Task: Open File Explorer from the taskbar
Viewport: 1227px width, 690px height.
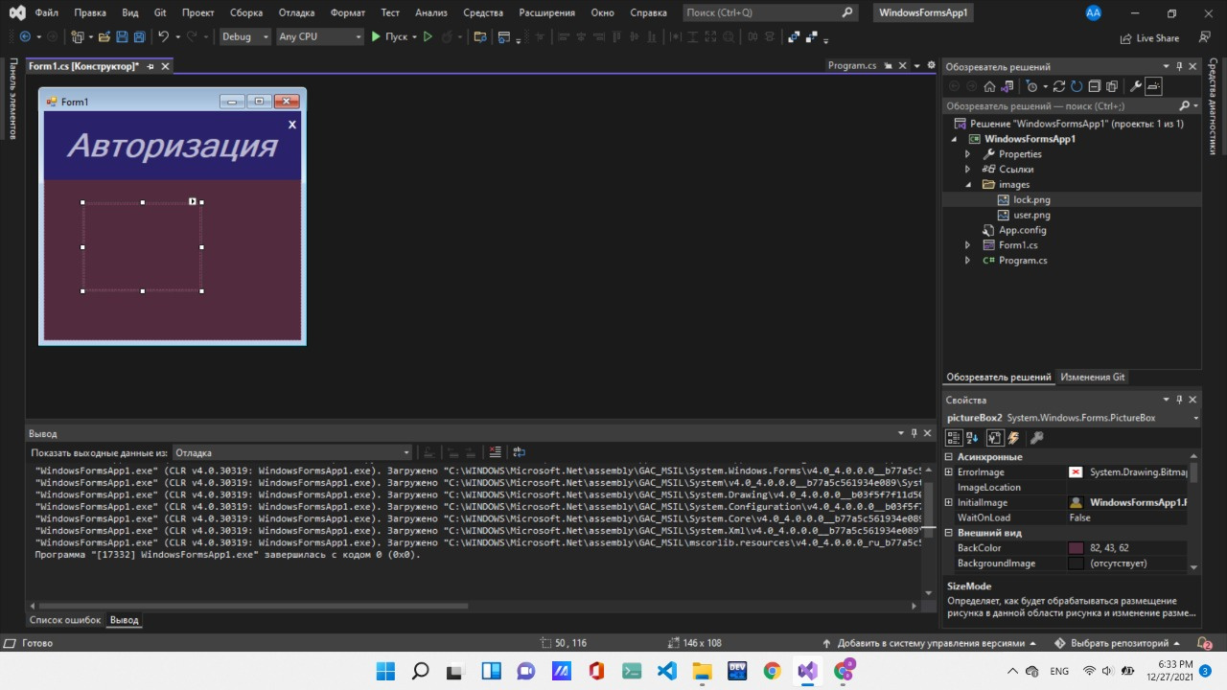Action: point(702,670)
